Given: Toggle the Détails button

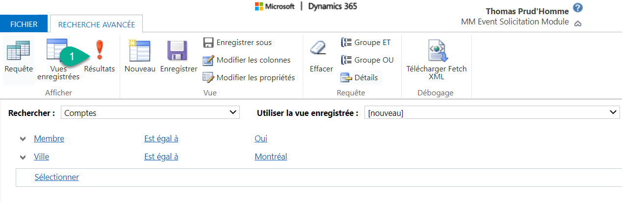Looking at the screenshot, I should [360, 77].
